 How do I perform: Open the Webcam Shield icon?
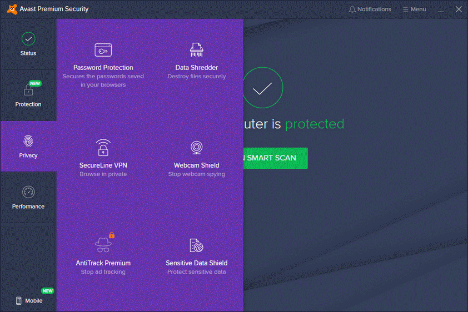click(197, 148)
